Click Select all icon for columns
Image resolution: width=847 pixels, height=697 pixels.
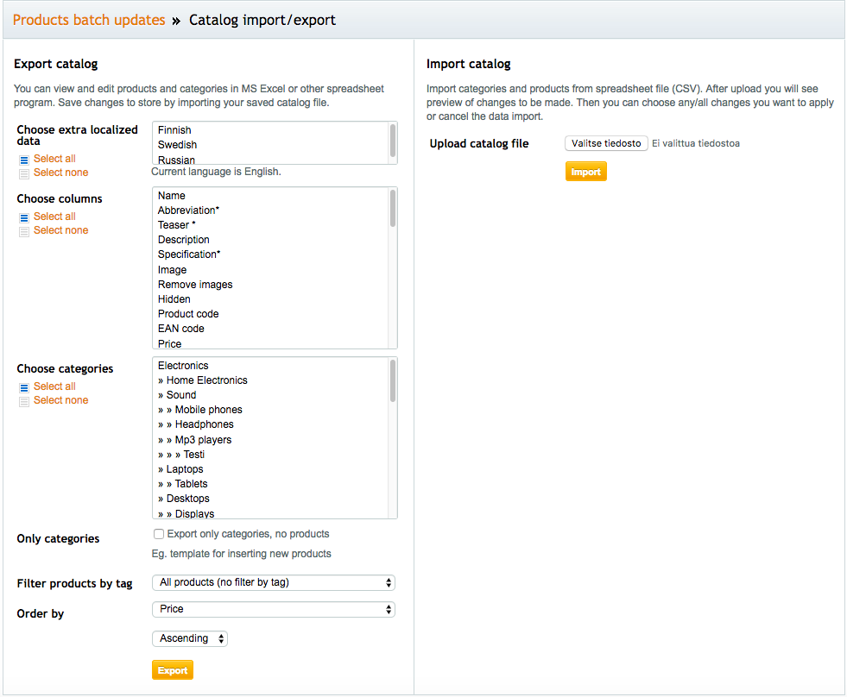click(x=24, y=217)
